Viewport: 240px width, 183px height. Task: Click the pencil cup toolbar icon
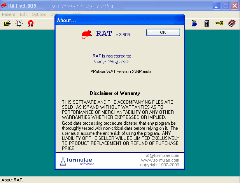[x=194, y=23]
